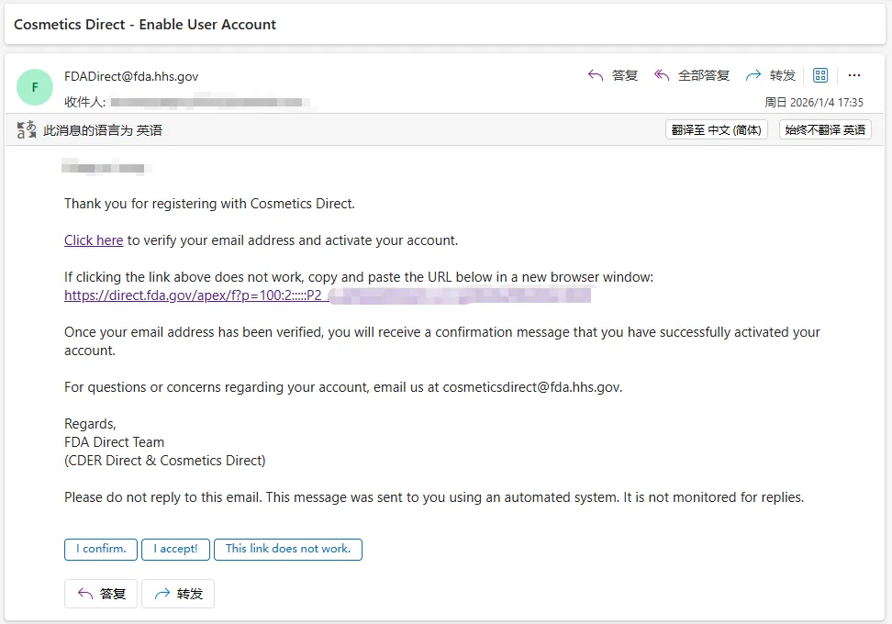Open the more actions ellipsis menu

[854, 75]
